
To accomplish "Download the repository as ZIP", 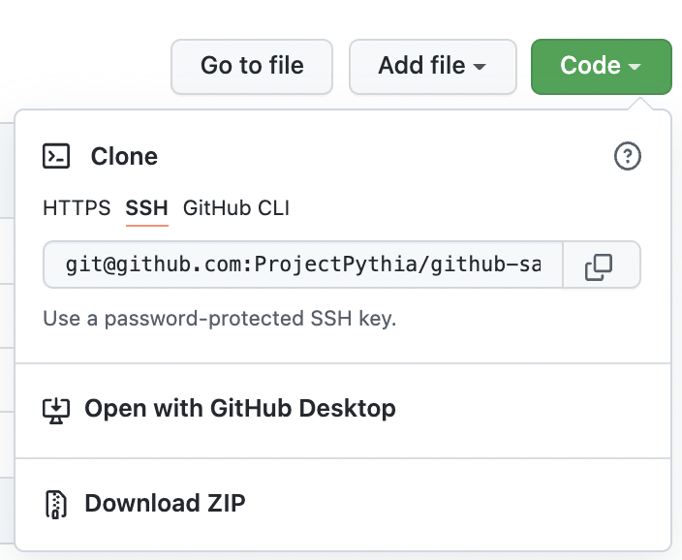I will click(x=165, y=504).
